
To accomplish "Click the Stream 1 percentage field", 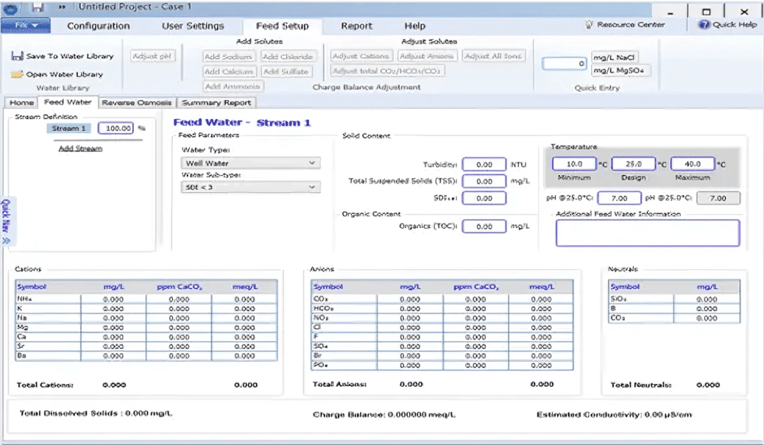I will (x=116, y=128).
